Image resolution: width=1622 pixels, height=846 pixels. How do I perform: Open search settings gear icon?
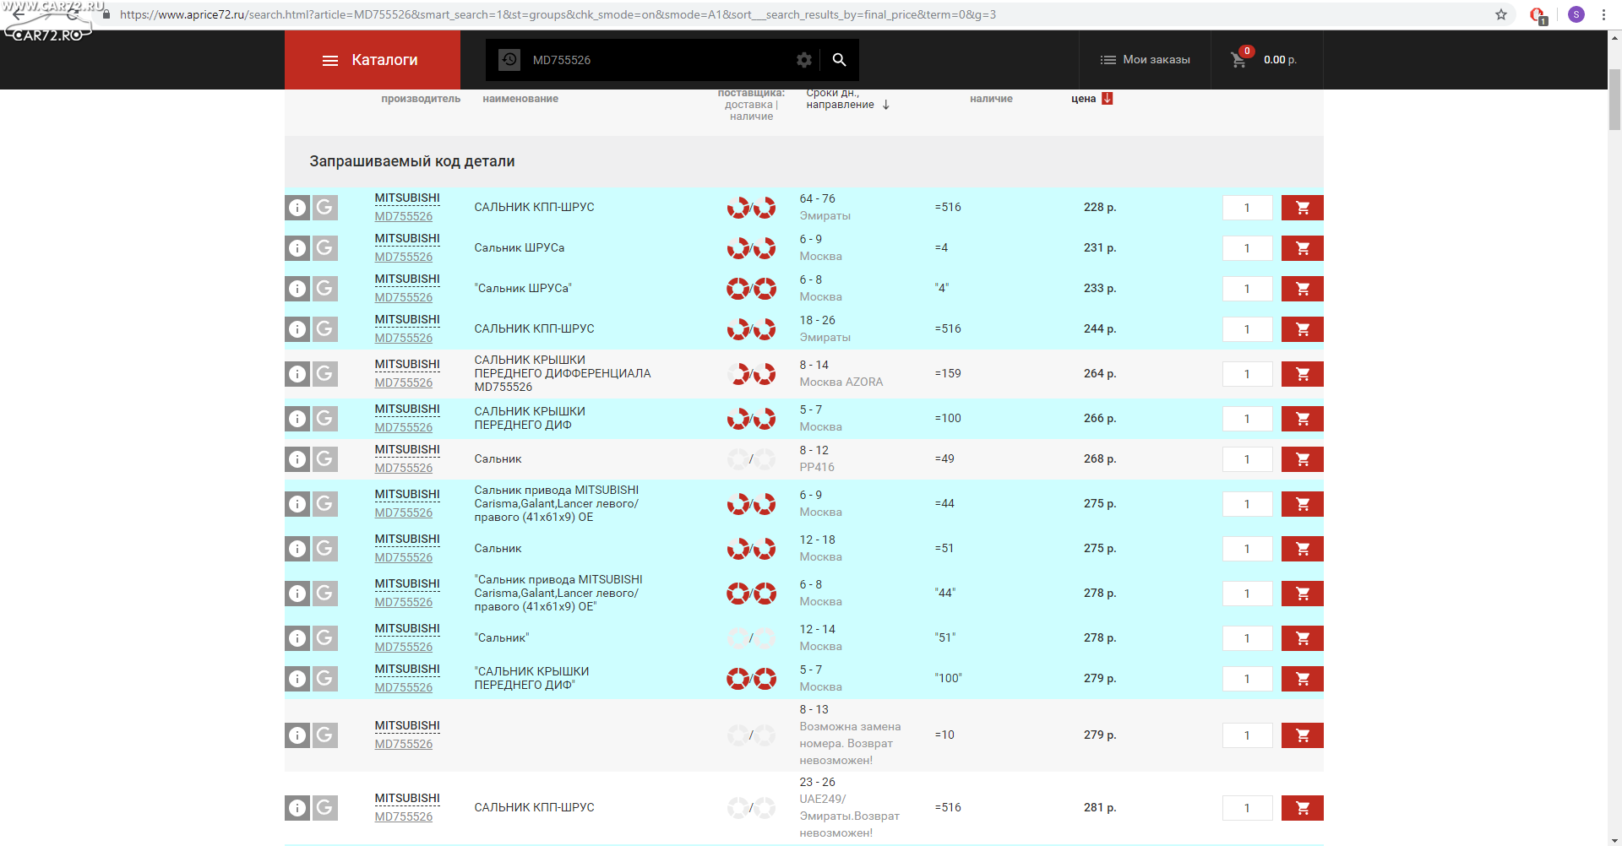[804, 60]
